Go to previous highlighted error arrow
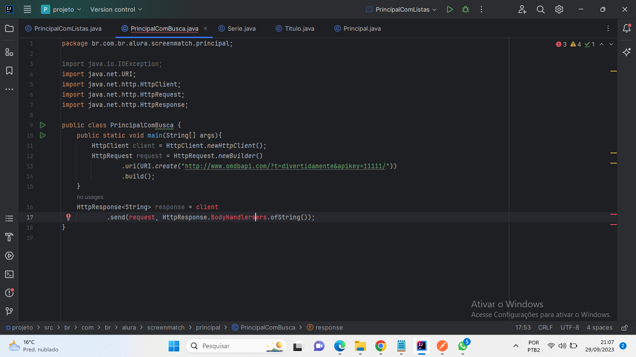636x357 pixels. (x=602, y=44)
